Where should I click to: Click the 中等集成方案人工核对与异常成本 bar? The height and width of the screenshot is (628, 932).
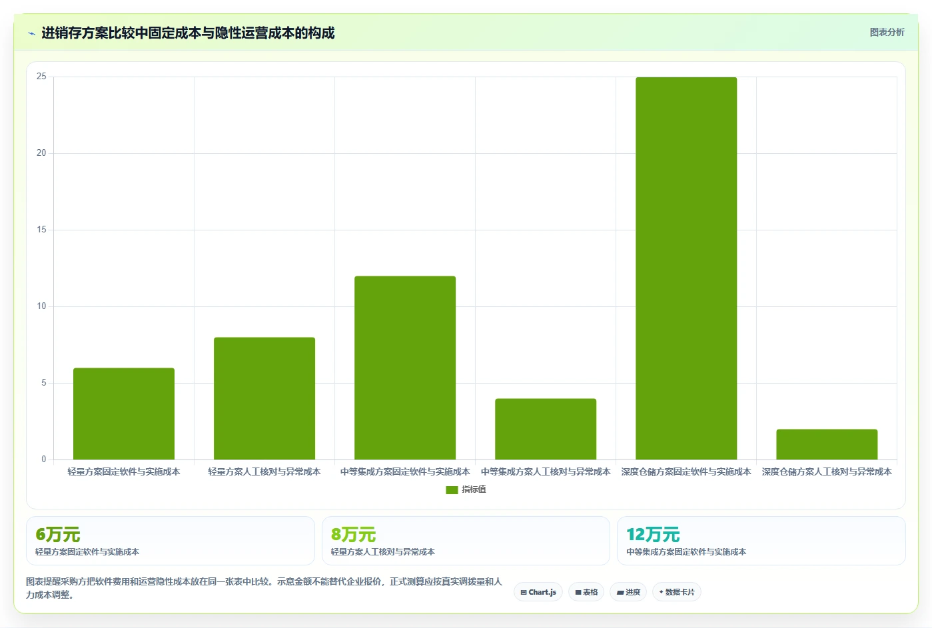[x=546, y=429]
